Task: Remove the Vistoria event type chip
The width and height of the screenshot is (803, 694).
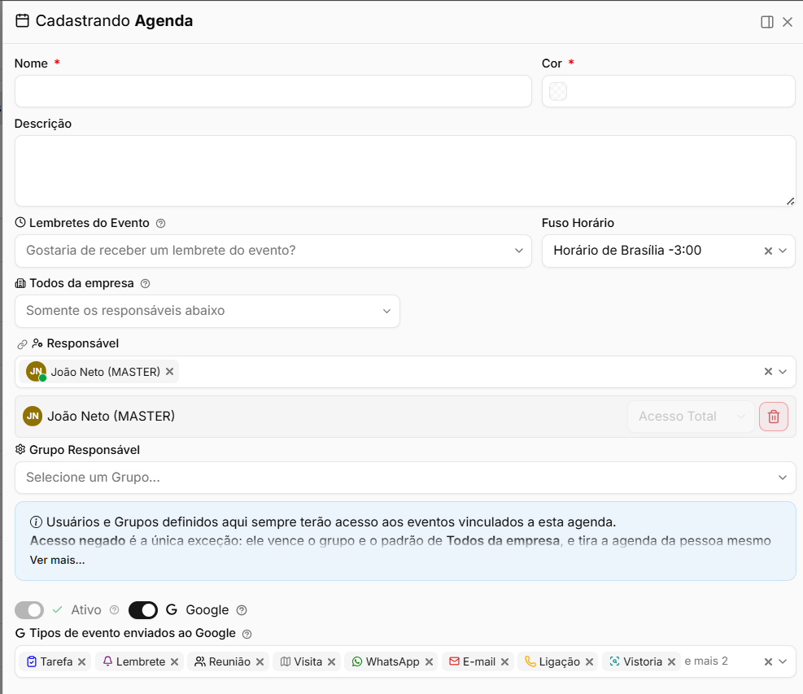Action: (x=671, y=661)
